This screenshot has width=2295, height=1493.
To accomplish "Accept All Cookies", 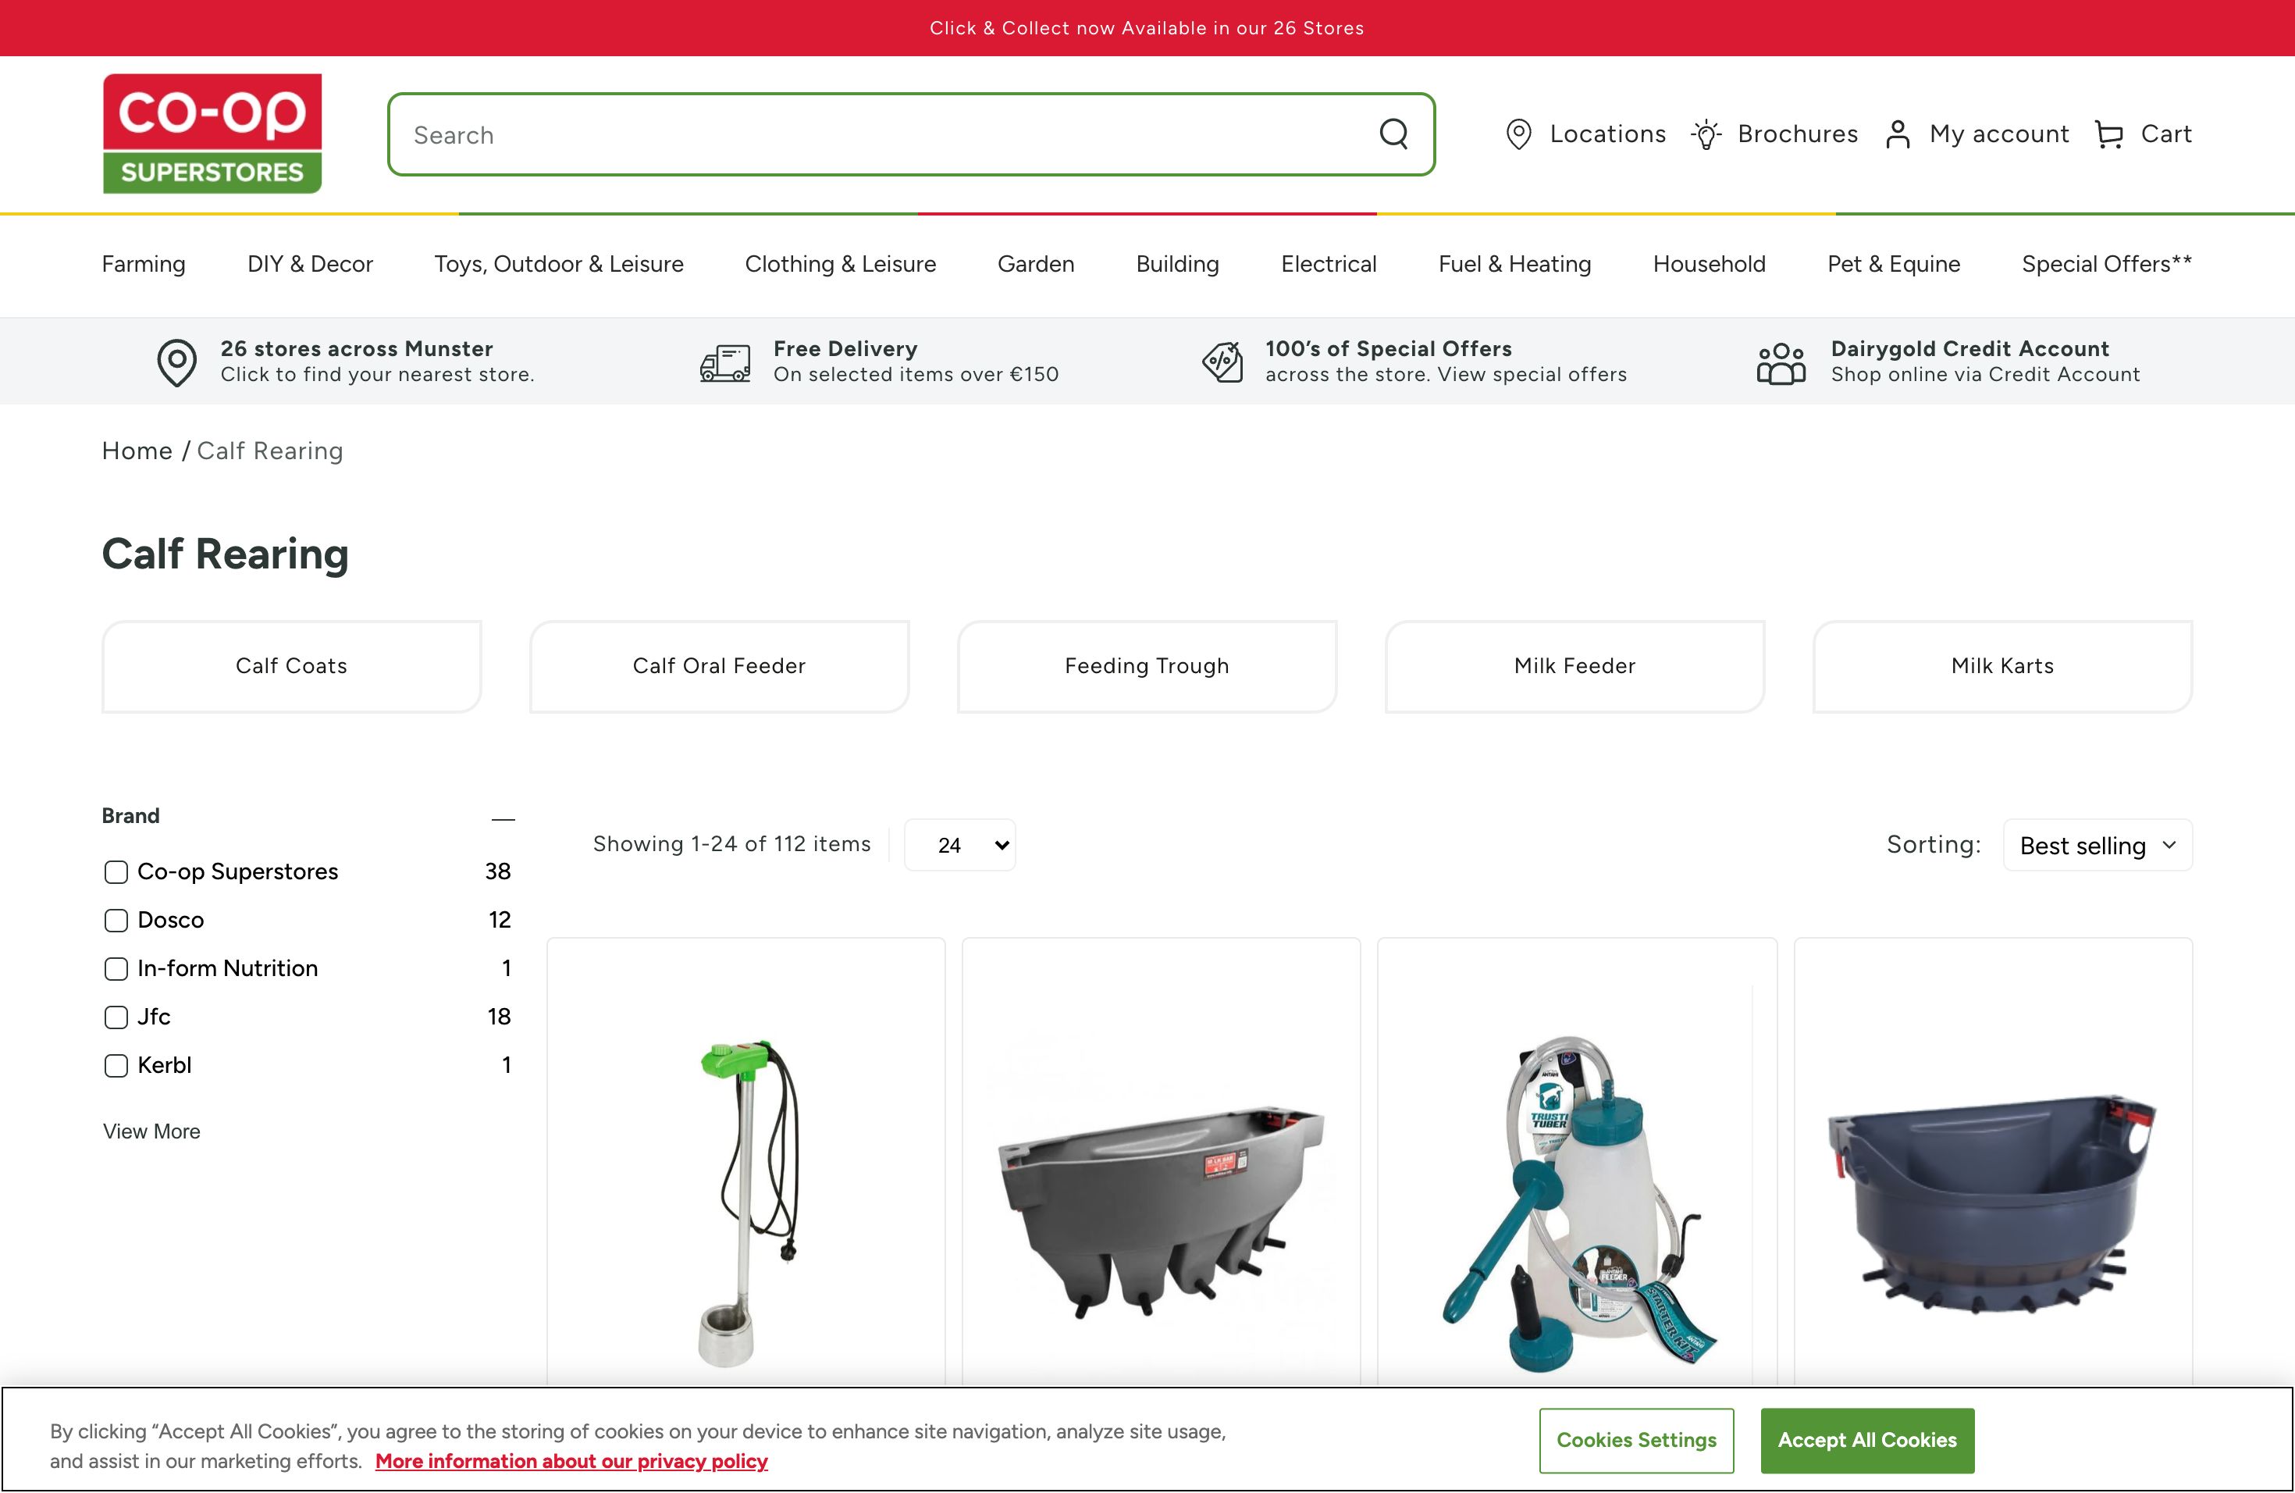I will click(1867, 1440).
